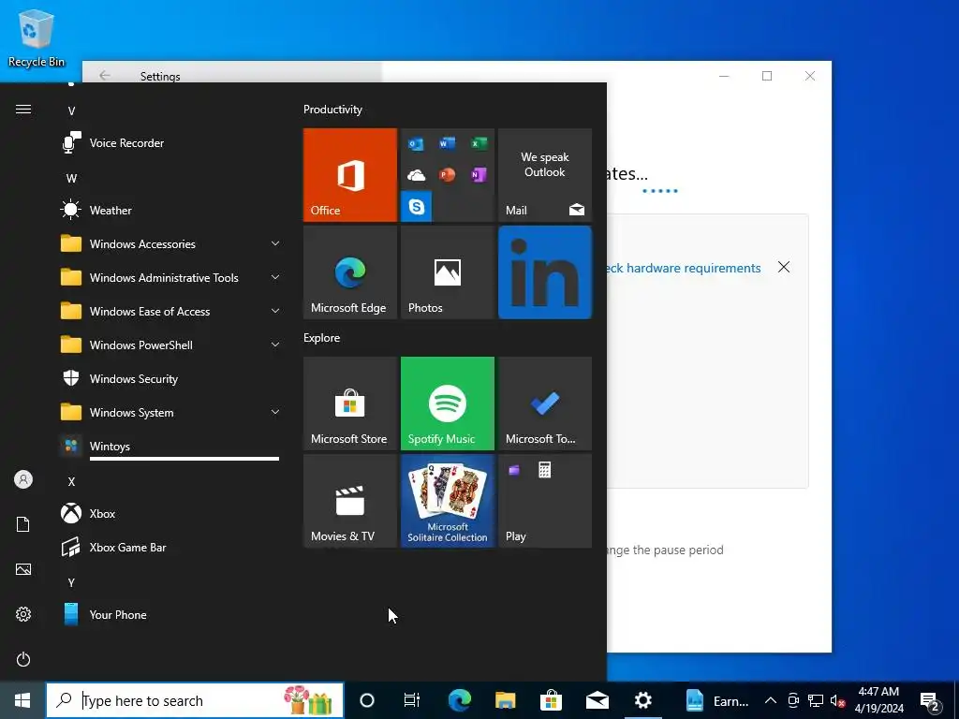Open Edge from the taskbar

pos(459,700)
